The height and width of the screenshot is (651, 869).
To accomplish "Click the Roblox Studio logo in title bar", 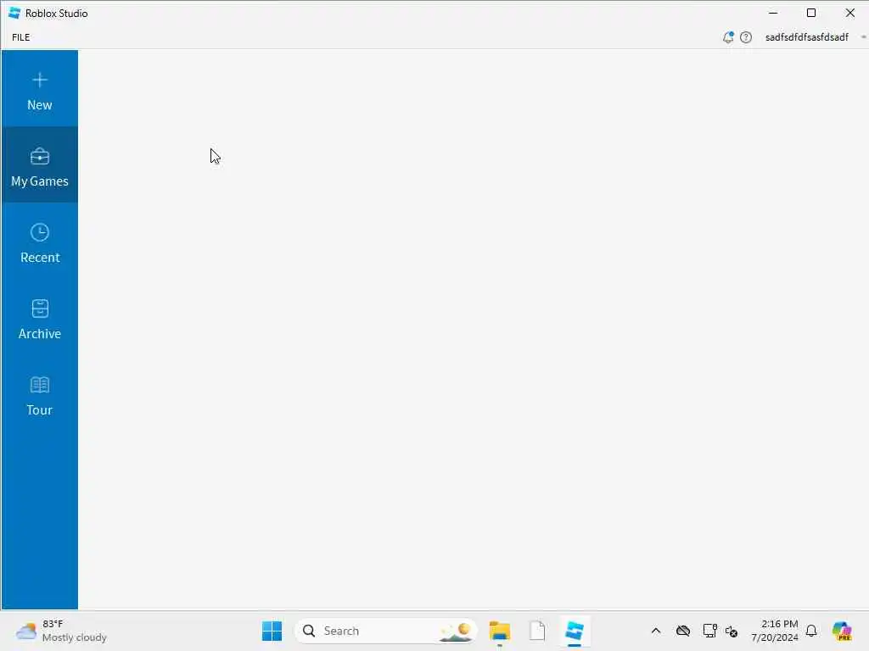I will click(x=14, y=13).
